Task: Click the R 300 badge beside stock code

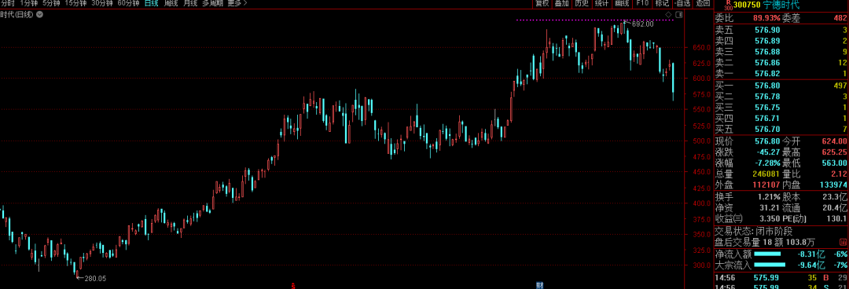Action: click(728, 5)
